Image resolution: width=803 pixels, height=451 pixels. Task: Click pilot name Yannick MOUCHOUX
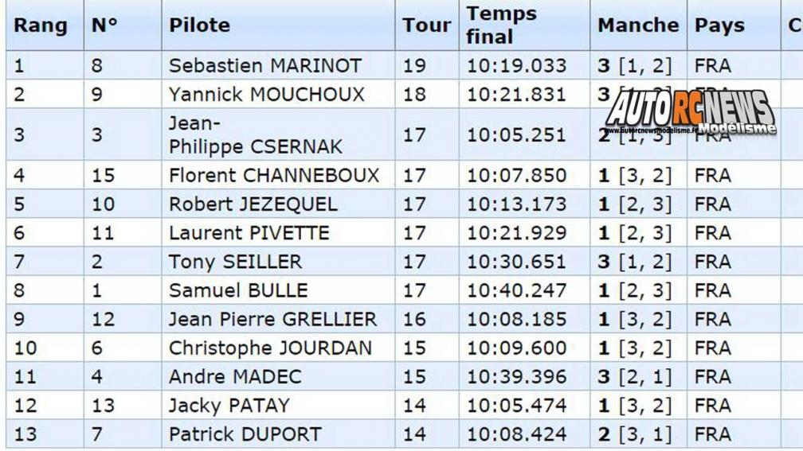[266, 94]
